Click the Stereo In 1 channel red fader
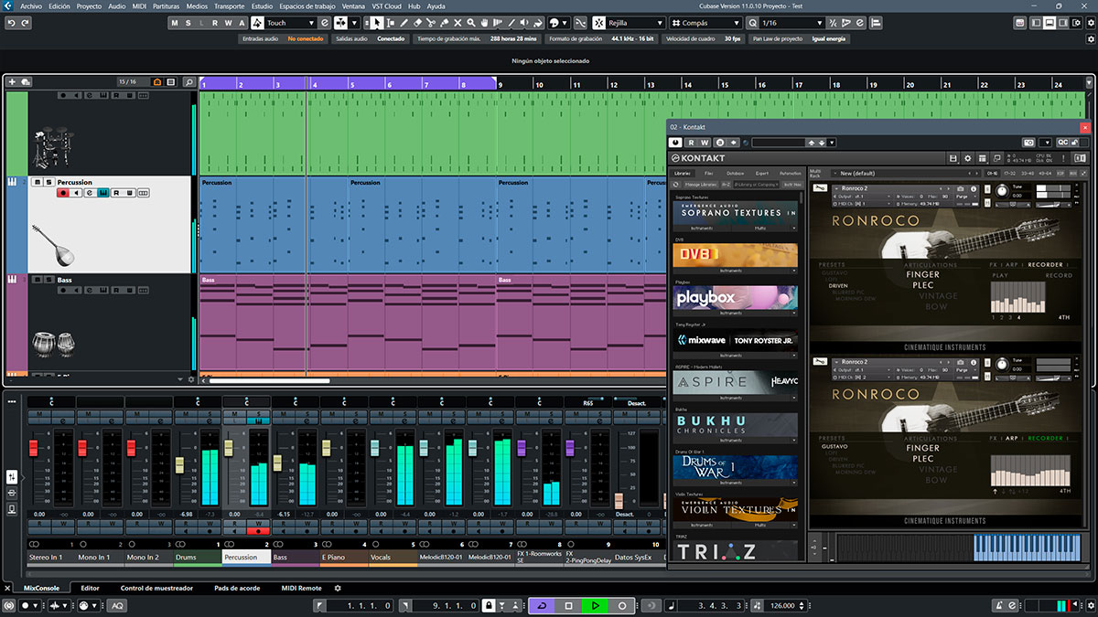1098x617 pixels. [x=33, y=448]
